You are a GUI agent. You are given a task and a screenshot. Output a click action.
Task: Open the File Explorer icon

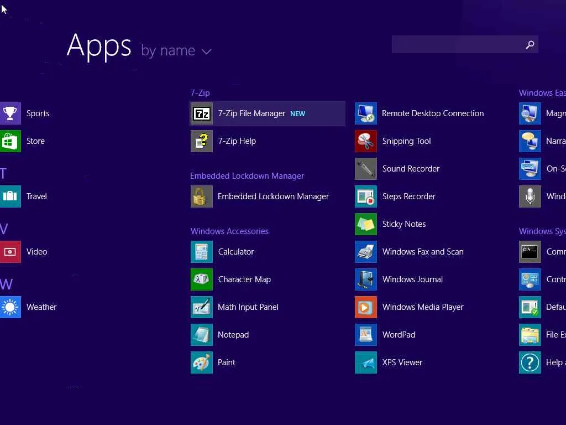point(530,335)
